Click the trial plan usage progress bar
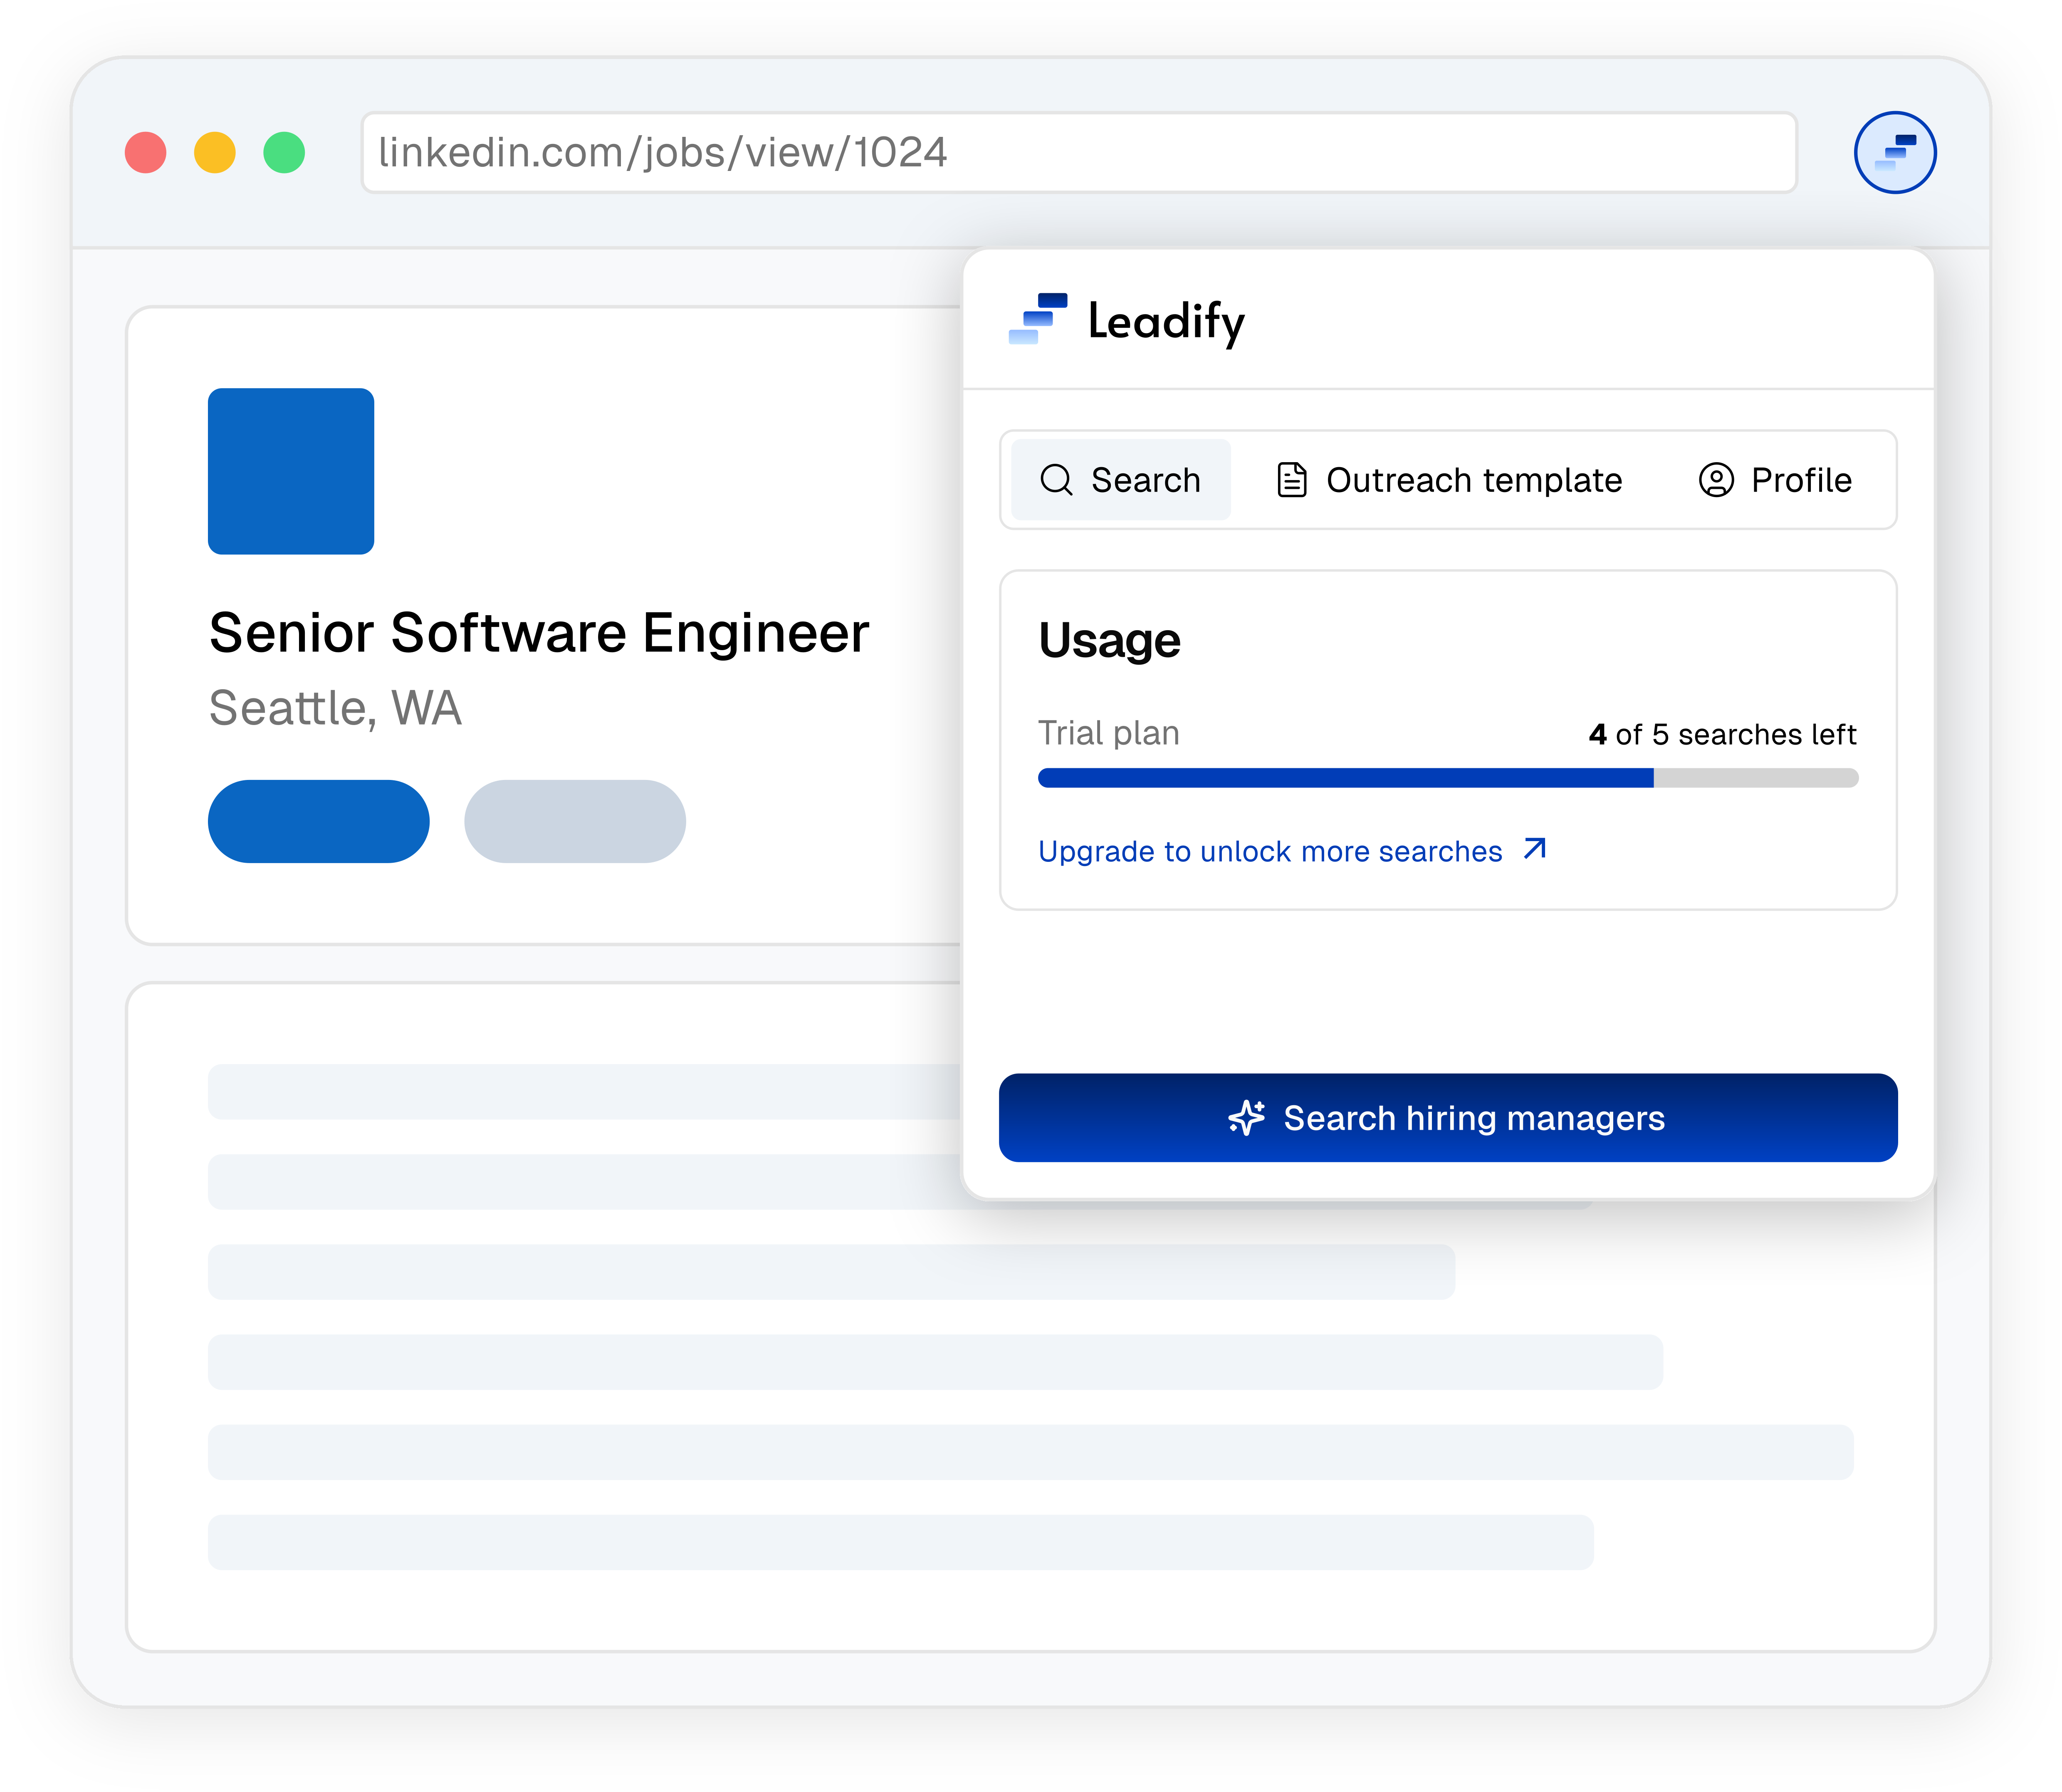Image resolution: width=2062 pixels, height=1792 pixels. click(x=1447, y=778)
